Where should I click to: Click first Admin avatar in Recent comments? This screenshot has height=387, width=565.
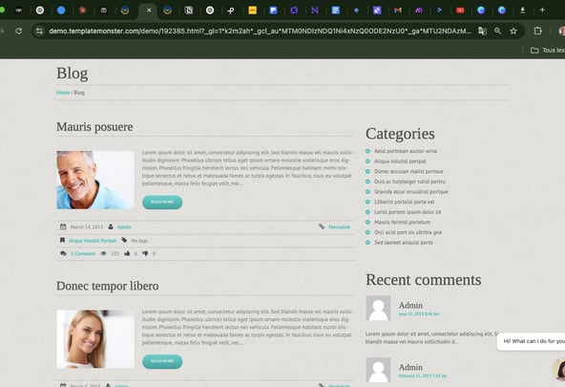[378, 308]
